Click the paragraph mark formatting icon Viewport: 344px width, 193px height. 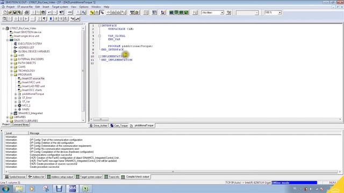pyautogui.click(x=45, y=19)
